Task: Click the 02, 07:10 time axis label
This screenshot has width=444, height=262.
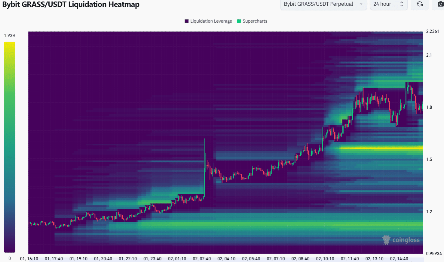Action: point(276,259)
